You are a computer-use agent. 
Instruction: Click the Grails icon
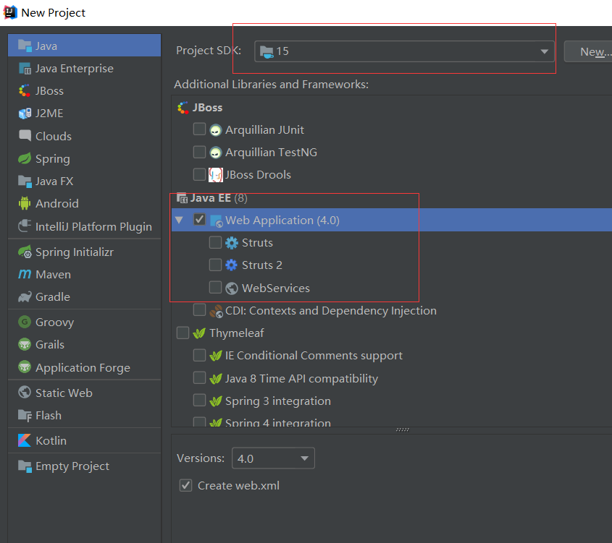25,344
